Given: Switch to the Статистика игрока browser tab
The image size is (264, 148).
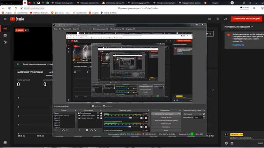Looking at the screenshot, I should [x=113, y=3].
